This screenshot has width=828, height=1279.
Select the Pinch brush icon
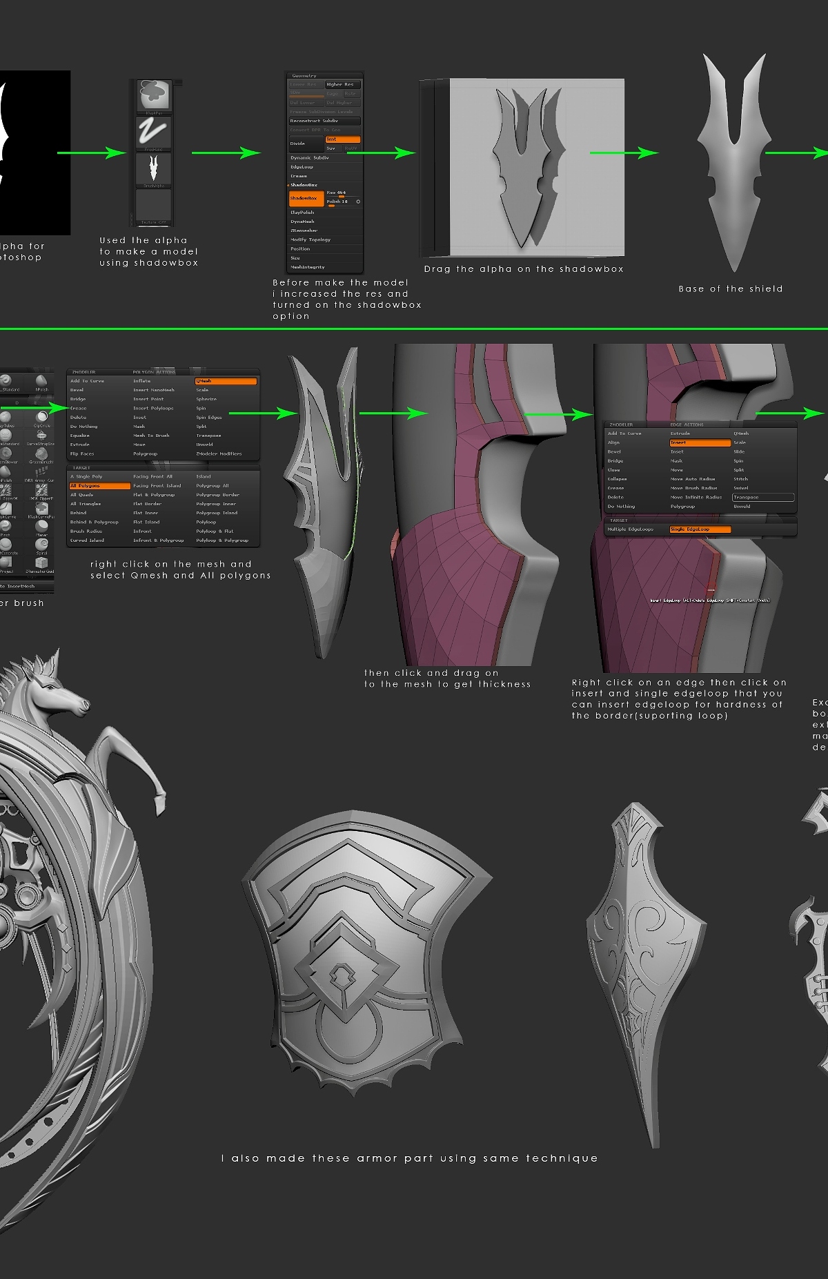click(x=6, y=527)
